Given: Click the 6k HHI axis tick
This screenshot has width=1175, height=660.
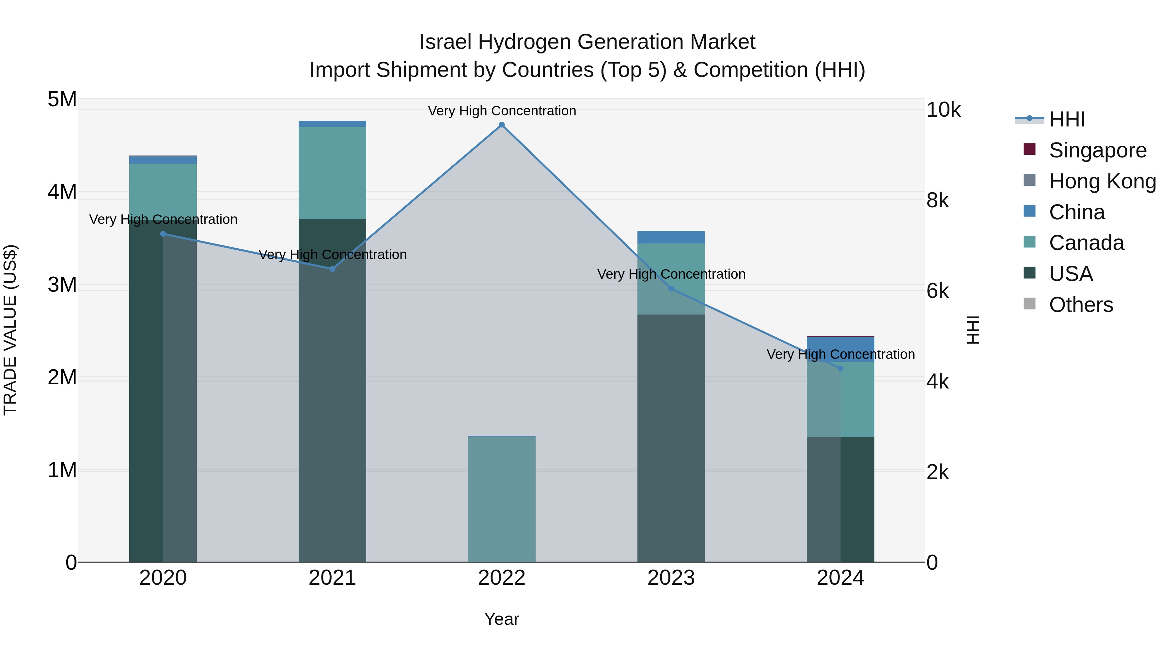Looking at the screenshot, I should coord(938,291).
